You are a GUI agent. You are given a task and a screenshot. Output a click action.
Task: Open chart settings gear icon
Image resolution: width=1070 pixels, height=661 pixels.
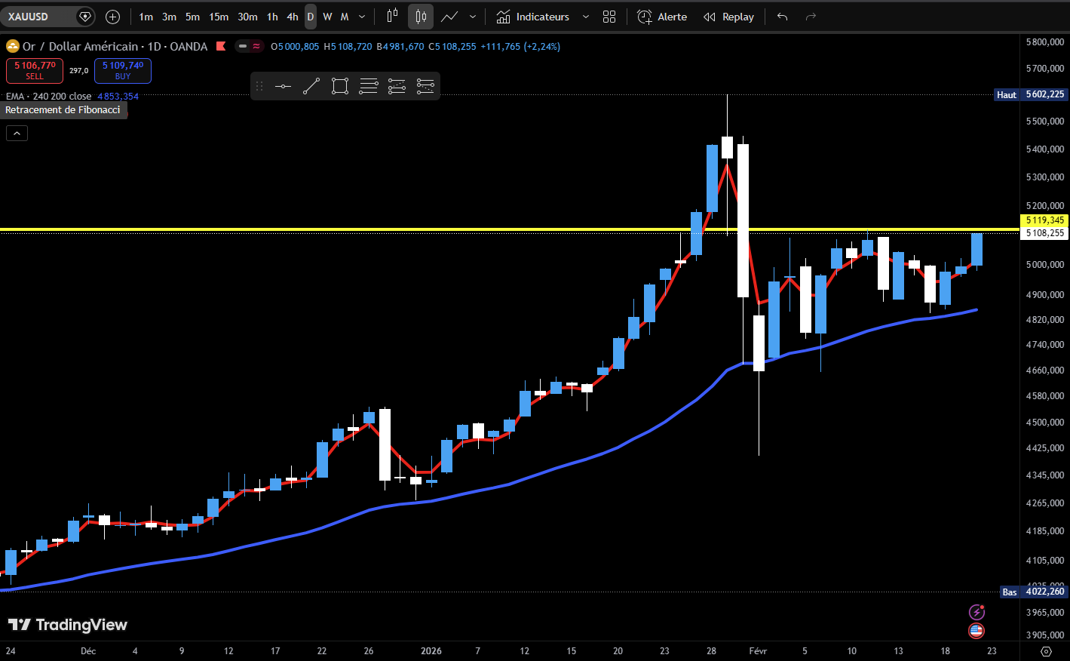click(1046, 651)
